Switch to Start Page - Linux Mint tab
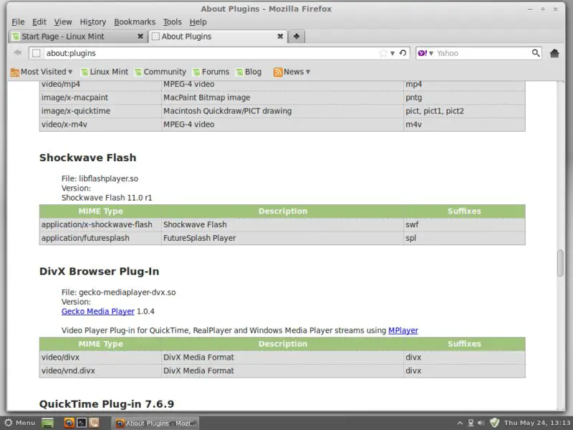Image resolution: width=573 pixels, height=430 pixels. (78, 37)
